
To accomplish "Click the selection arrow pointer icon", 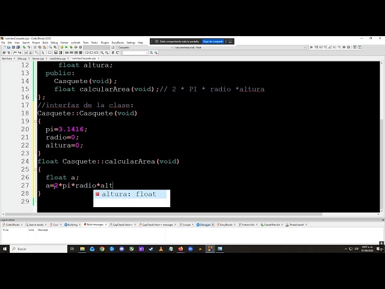I will [x=43, y=52].
